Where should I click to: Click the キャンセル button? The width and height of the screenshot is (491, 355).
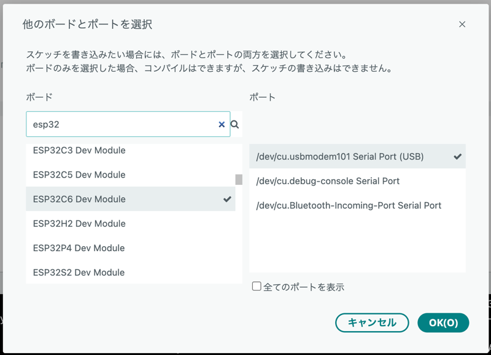[x=372, y=322]
